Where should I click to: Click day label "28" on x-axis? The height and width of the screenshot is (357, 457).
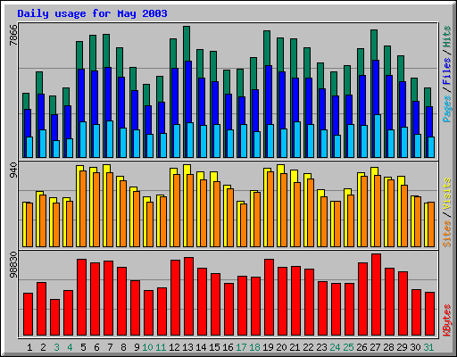pos(388,347)
